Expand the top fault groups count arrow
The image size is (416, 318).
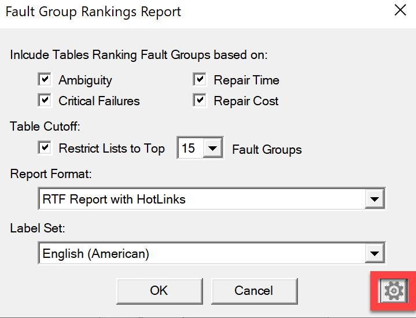pos(213,148)
